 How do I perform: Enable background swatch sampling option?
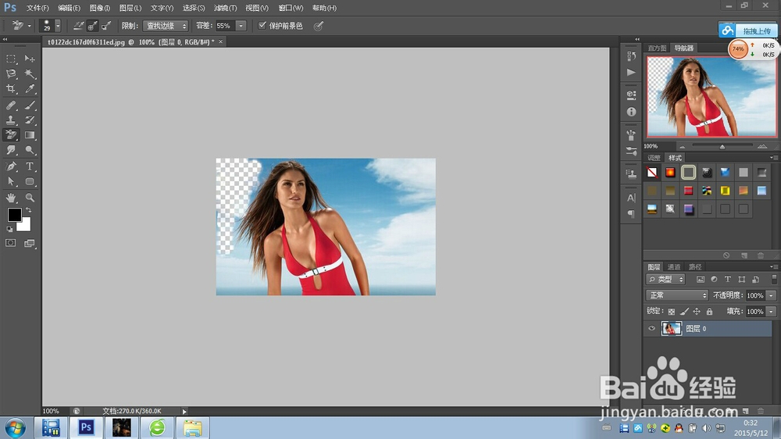105,26
